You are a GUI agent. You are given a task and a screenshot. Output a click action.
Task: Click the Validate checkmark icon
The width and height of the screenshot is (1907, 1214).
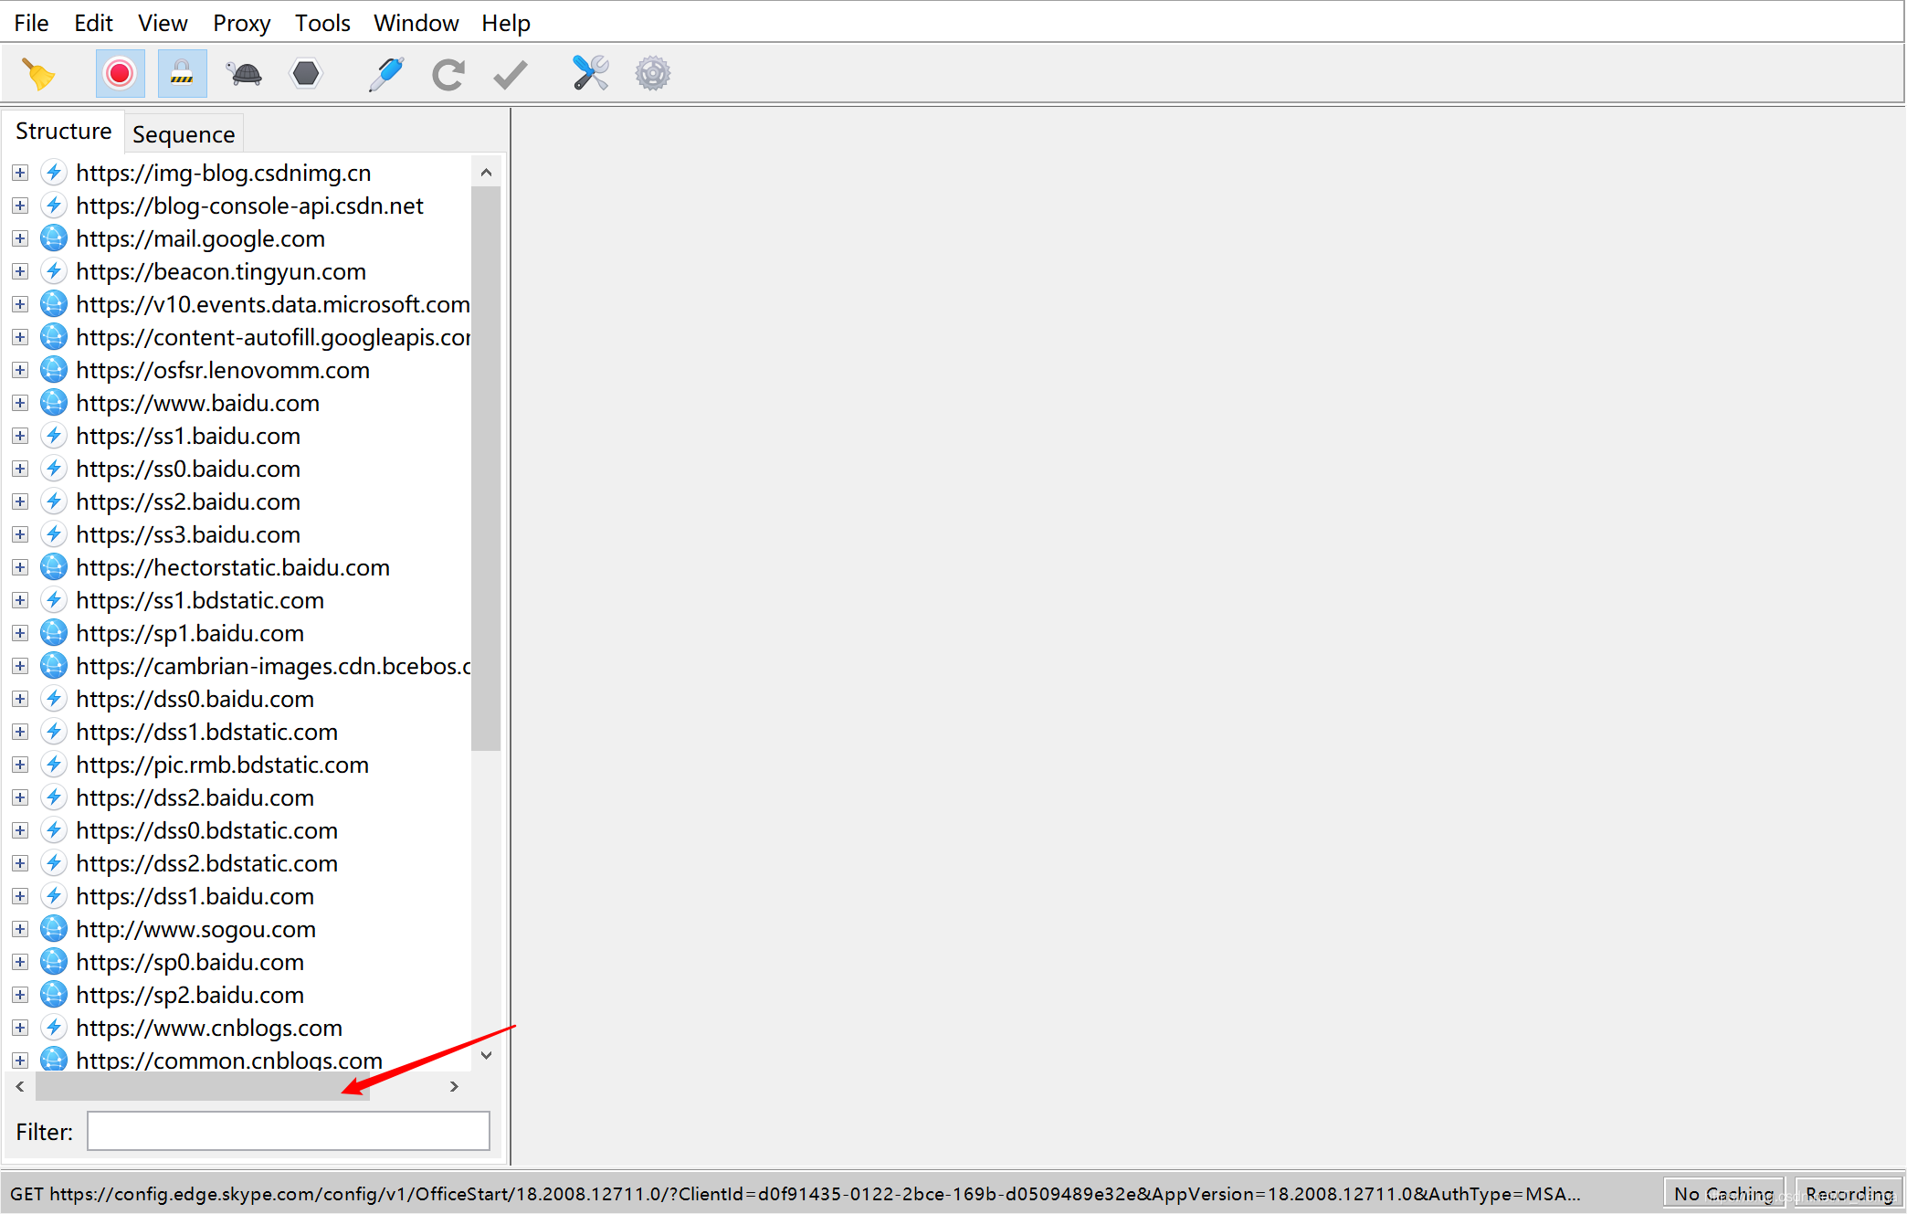coord(510,74)
